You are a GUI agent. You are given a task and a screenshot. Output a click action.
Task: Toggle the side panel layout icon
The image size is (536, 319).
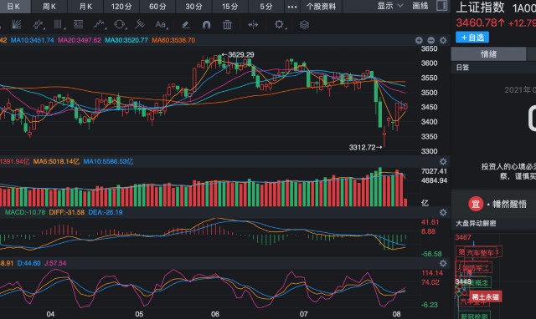[441, 6]
